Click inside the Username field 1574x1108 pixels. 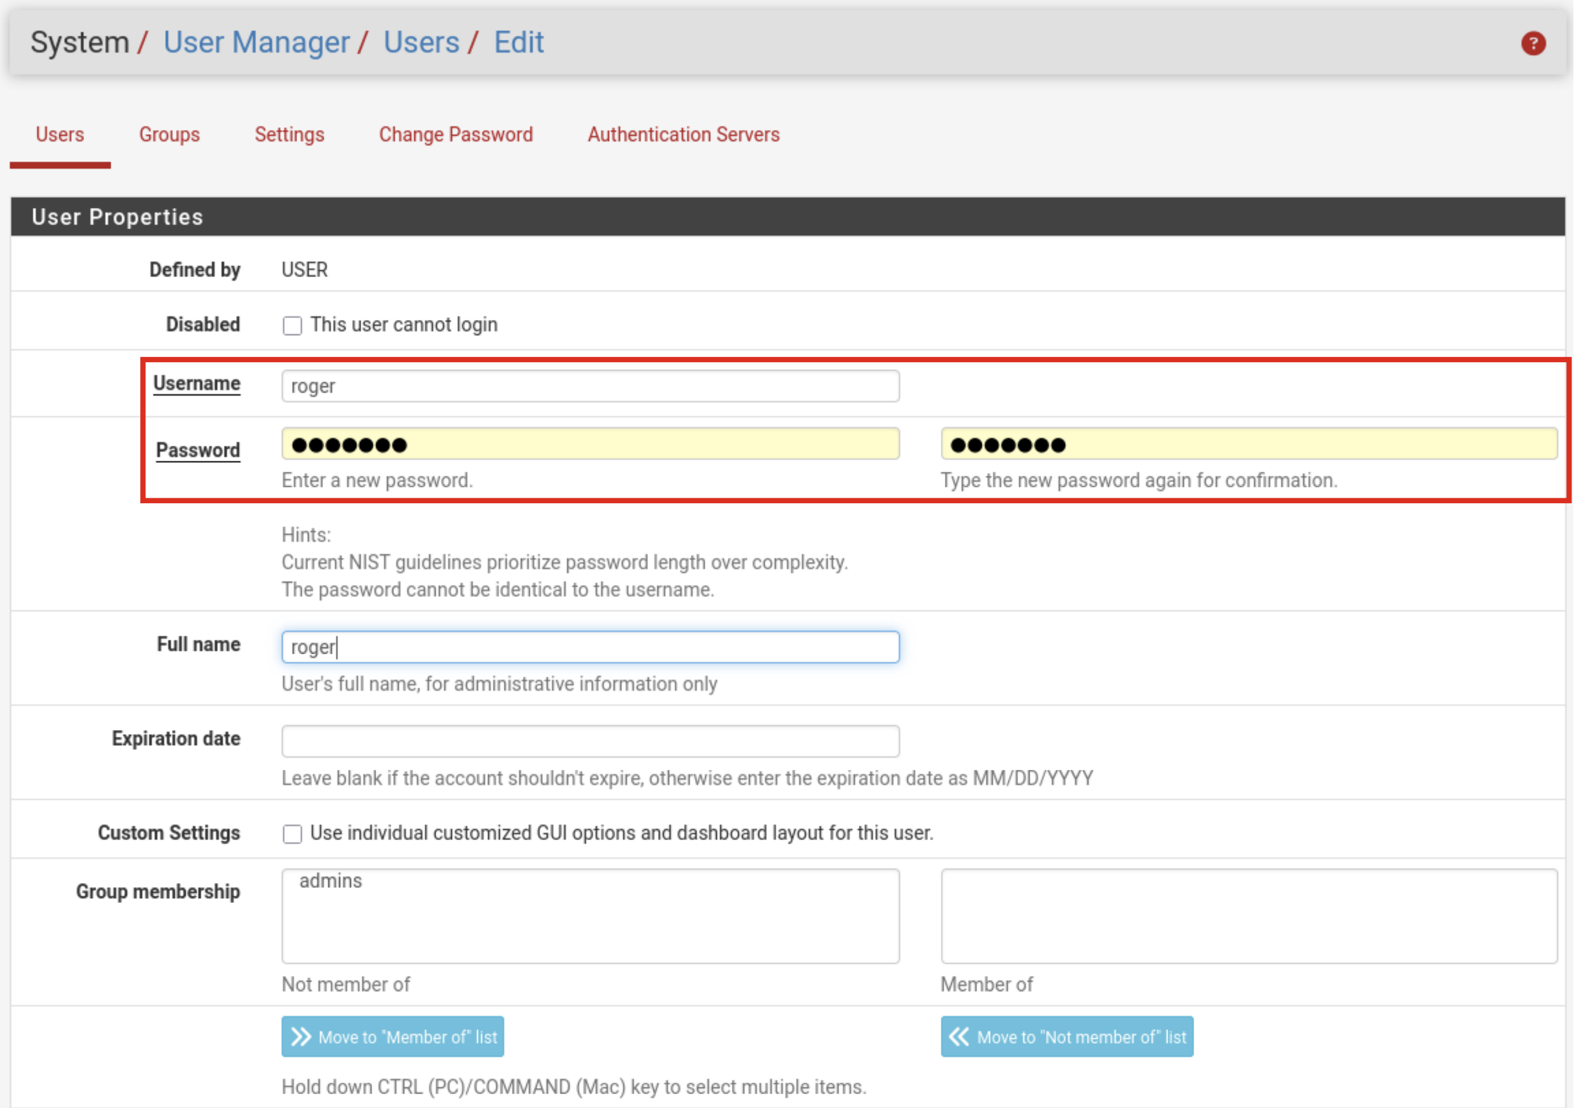(x=590, y=385)
